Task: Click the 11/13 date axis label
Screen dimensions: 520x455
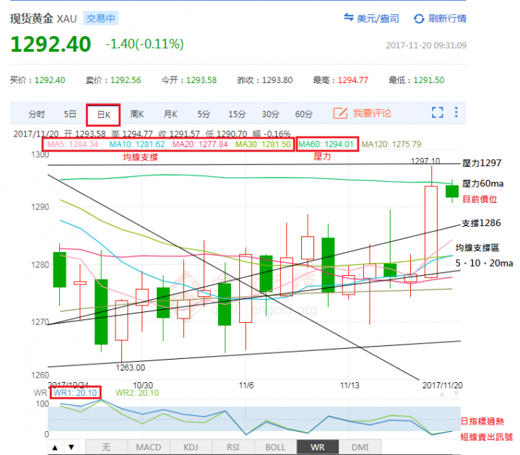Action: [x=350, y=386]
